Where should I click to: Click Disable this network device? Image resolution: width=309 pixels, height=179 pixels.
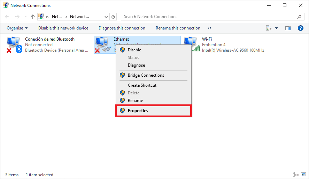63,28
